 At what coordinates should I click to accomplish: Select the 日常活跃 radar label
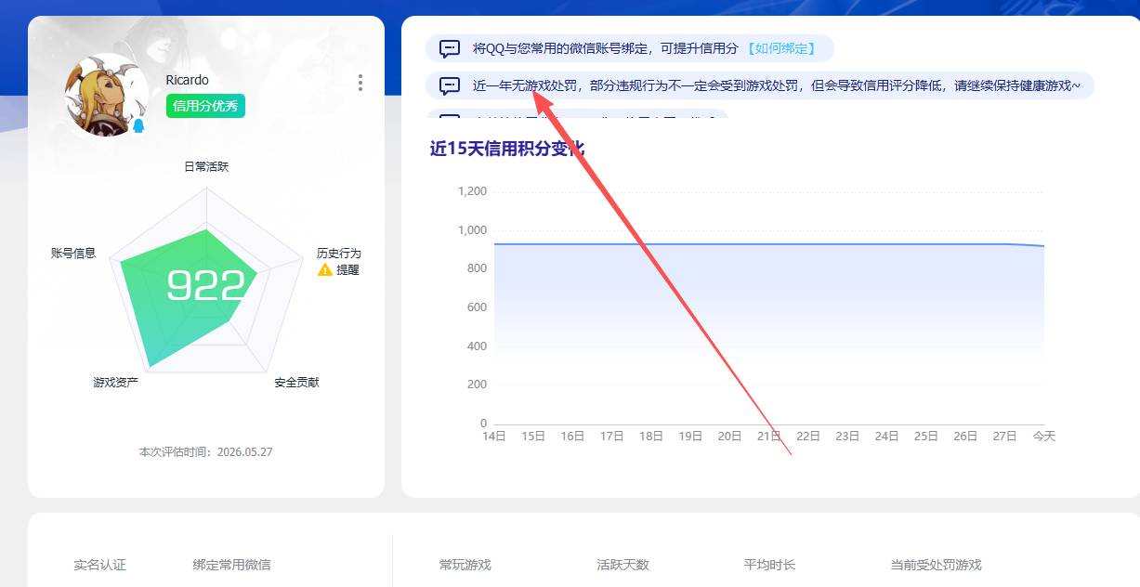pyautogui.click(x=206, y=167)
